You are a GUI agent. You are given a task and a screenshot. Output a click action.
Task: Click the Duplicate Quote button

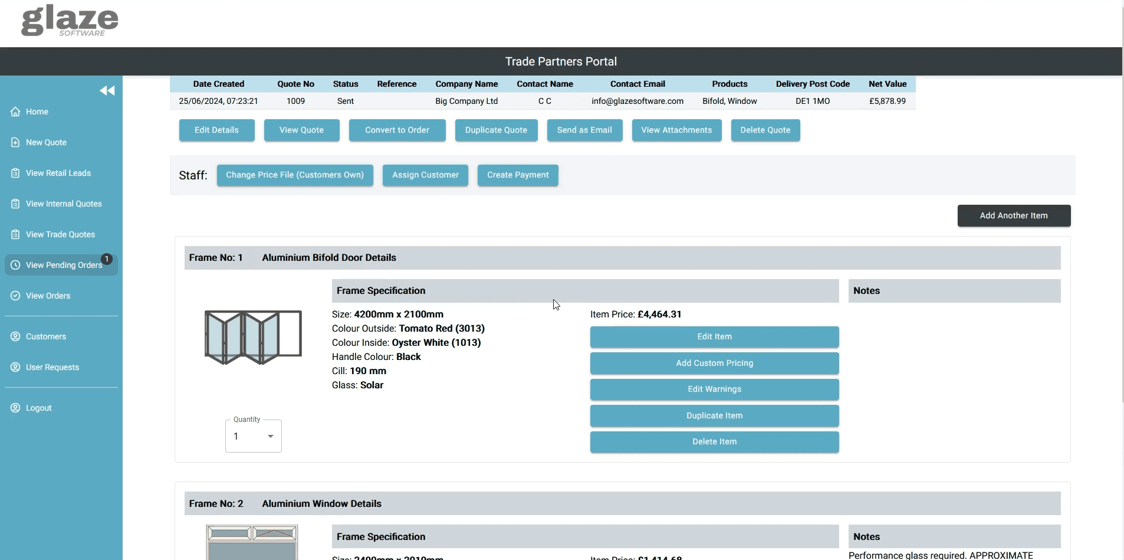coord(496,130)
